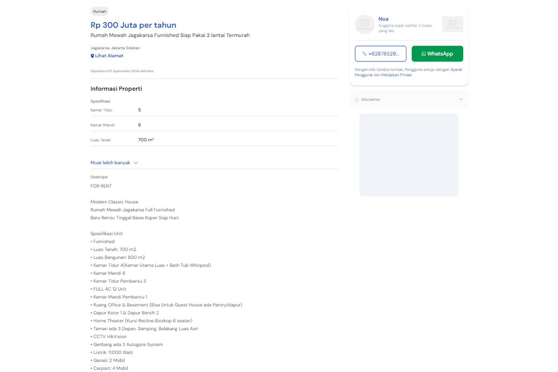Click the chevron next to Muat lebih banyak

(x=136, y=163)
